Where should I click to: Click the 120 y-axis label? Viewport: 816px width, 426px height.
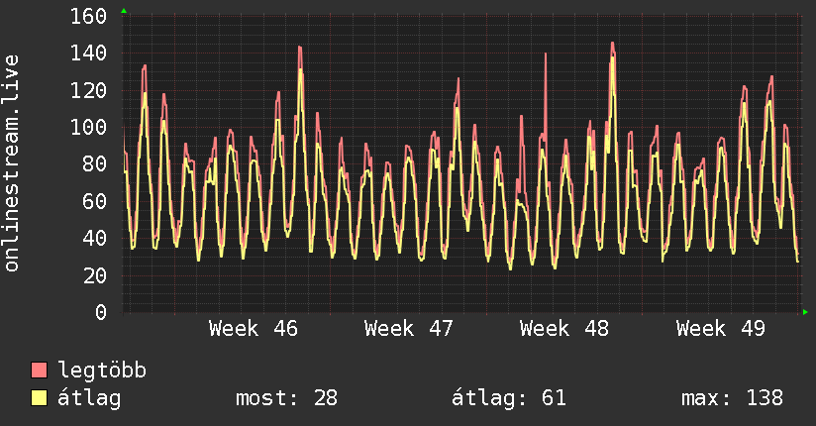(x=88, y=90)
